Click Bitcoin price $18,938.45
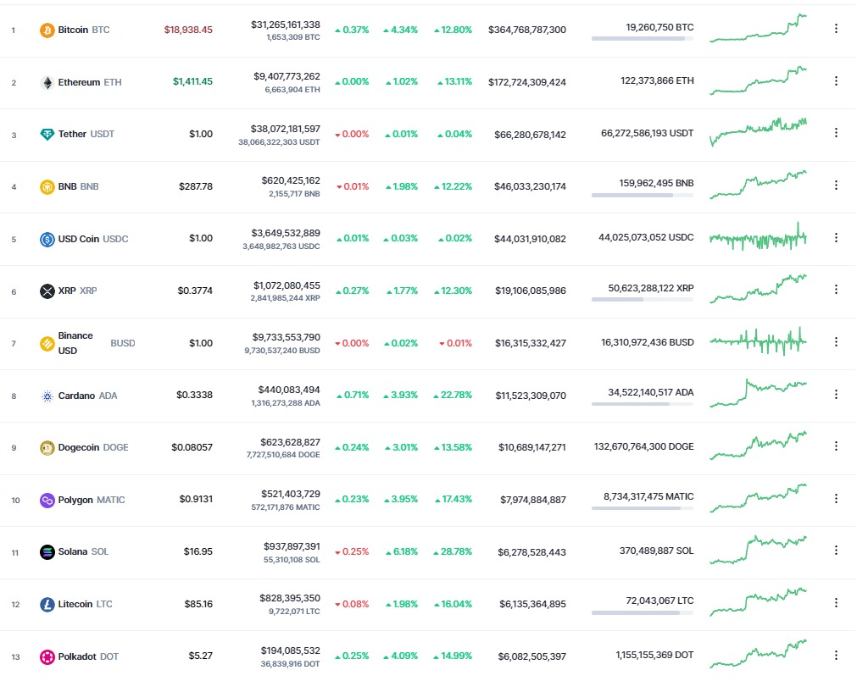Screen dimensions: 857x681 [188, 30]
